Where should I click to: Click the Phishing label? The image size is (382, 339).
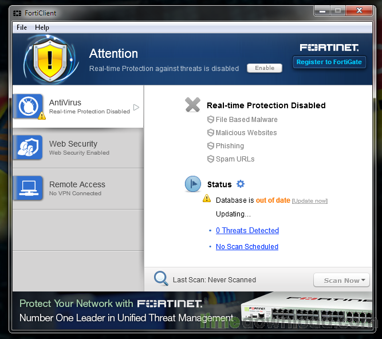click(230, 146)
